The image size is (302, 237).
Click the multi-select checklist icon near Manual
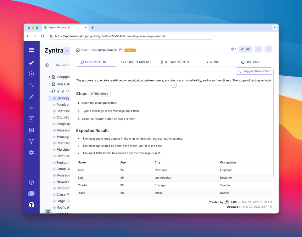pyautogui.click(x=47, y=65)
